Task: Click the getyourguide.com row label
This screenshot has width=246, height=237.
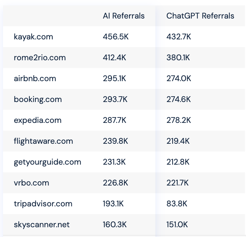Action: [x=48, y=162]
